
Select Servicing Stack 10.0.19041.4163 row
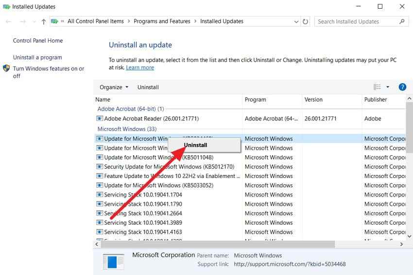pos(250,232)
